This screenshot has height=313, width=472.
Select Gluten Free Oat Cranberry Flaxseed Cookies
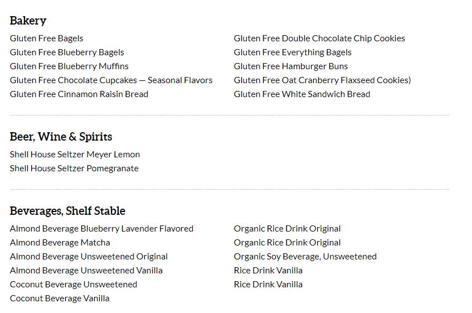pos(322,80)
